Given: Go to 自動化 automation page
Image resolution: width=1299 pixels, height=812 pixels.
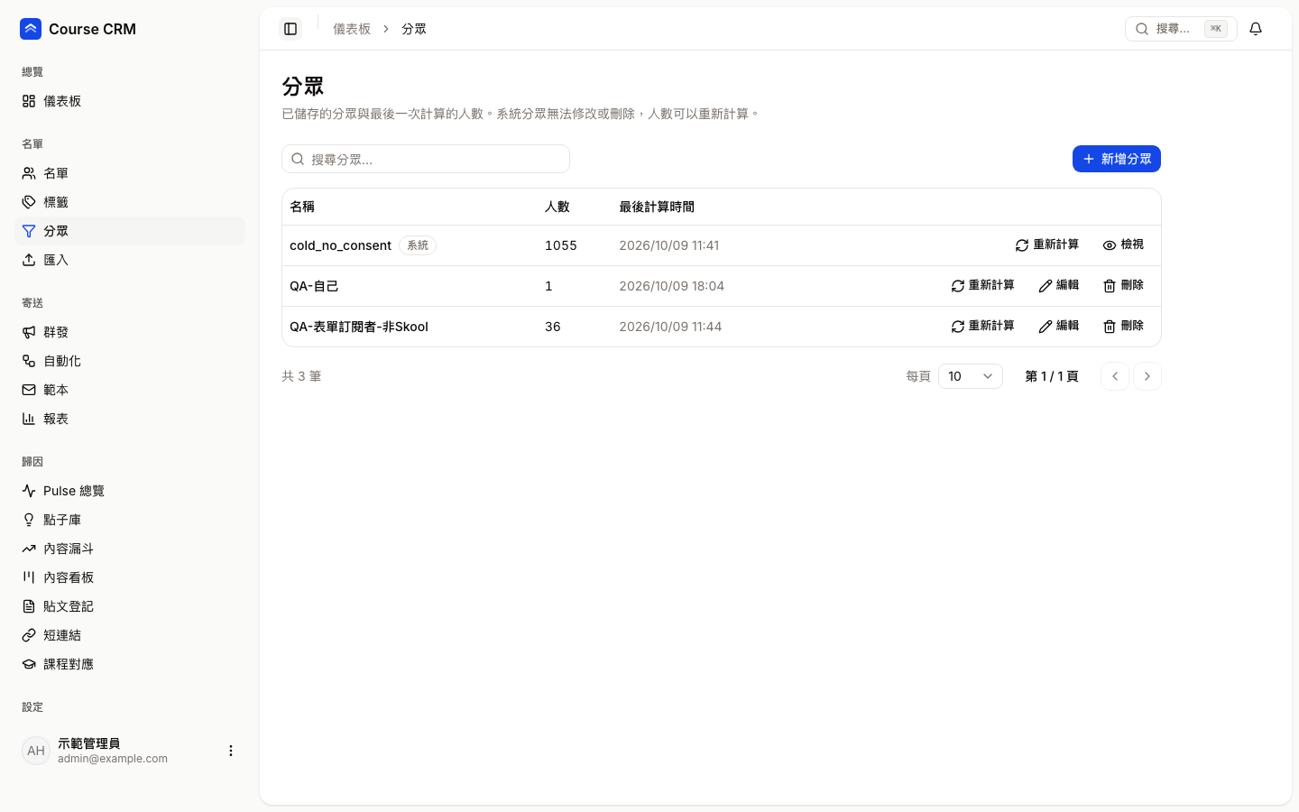Looking at the screenshot, I should pyautogui.click(x=130, y=361).
